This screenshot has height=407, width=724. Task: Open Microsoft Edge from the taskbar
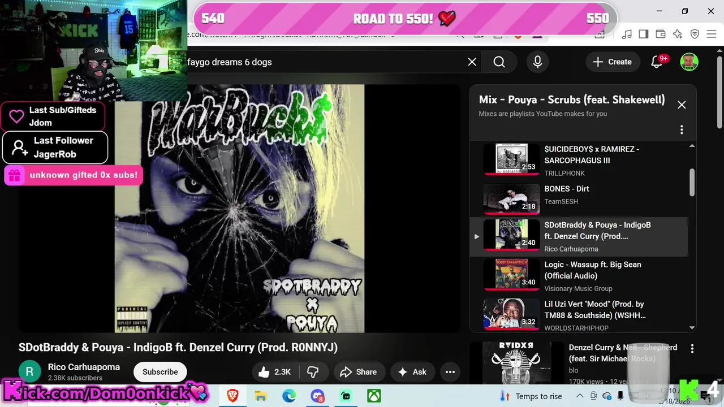(x=289, y=396)
